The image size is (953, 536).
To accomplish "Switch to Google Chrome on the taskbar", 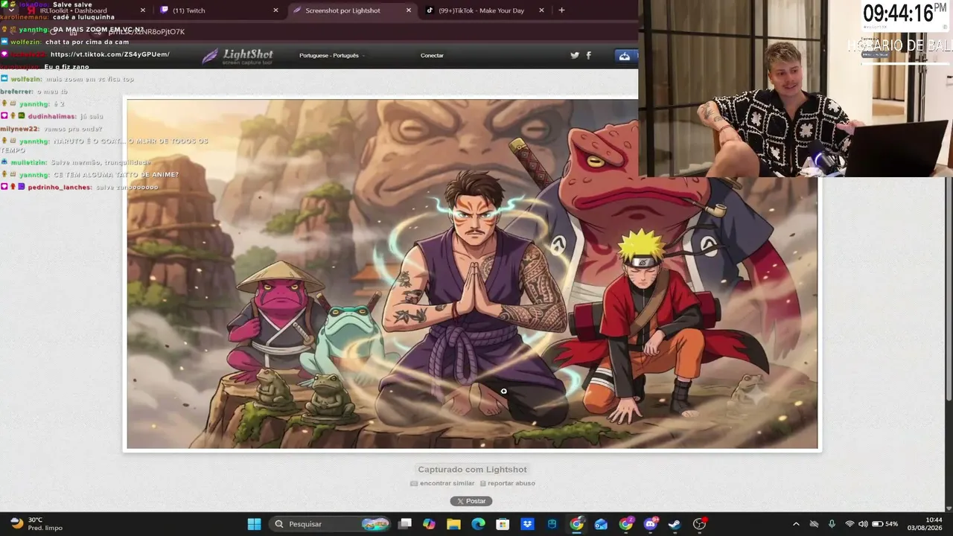I will [x=576, y=524].
